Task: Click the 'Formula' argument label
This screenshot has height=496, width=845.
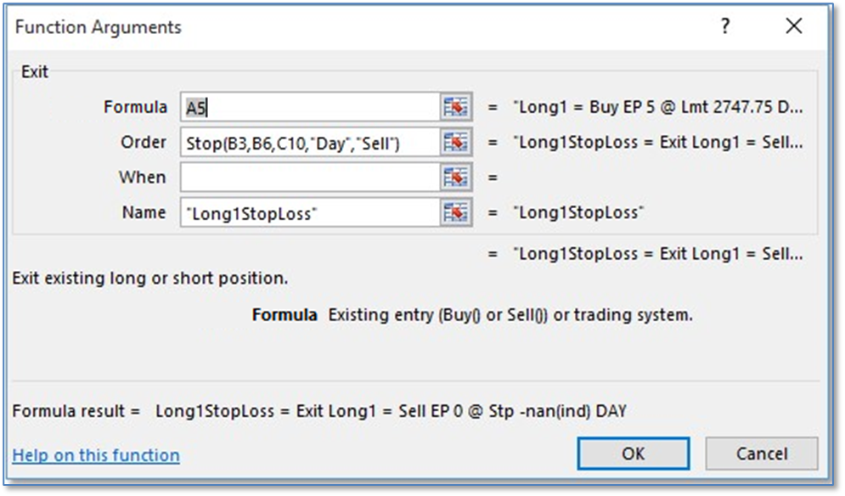Action: [135, 108]
